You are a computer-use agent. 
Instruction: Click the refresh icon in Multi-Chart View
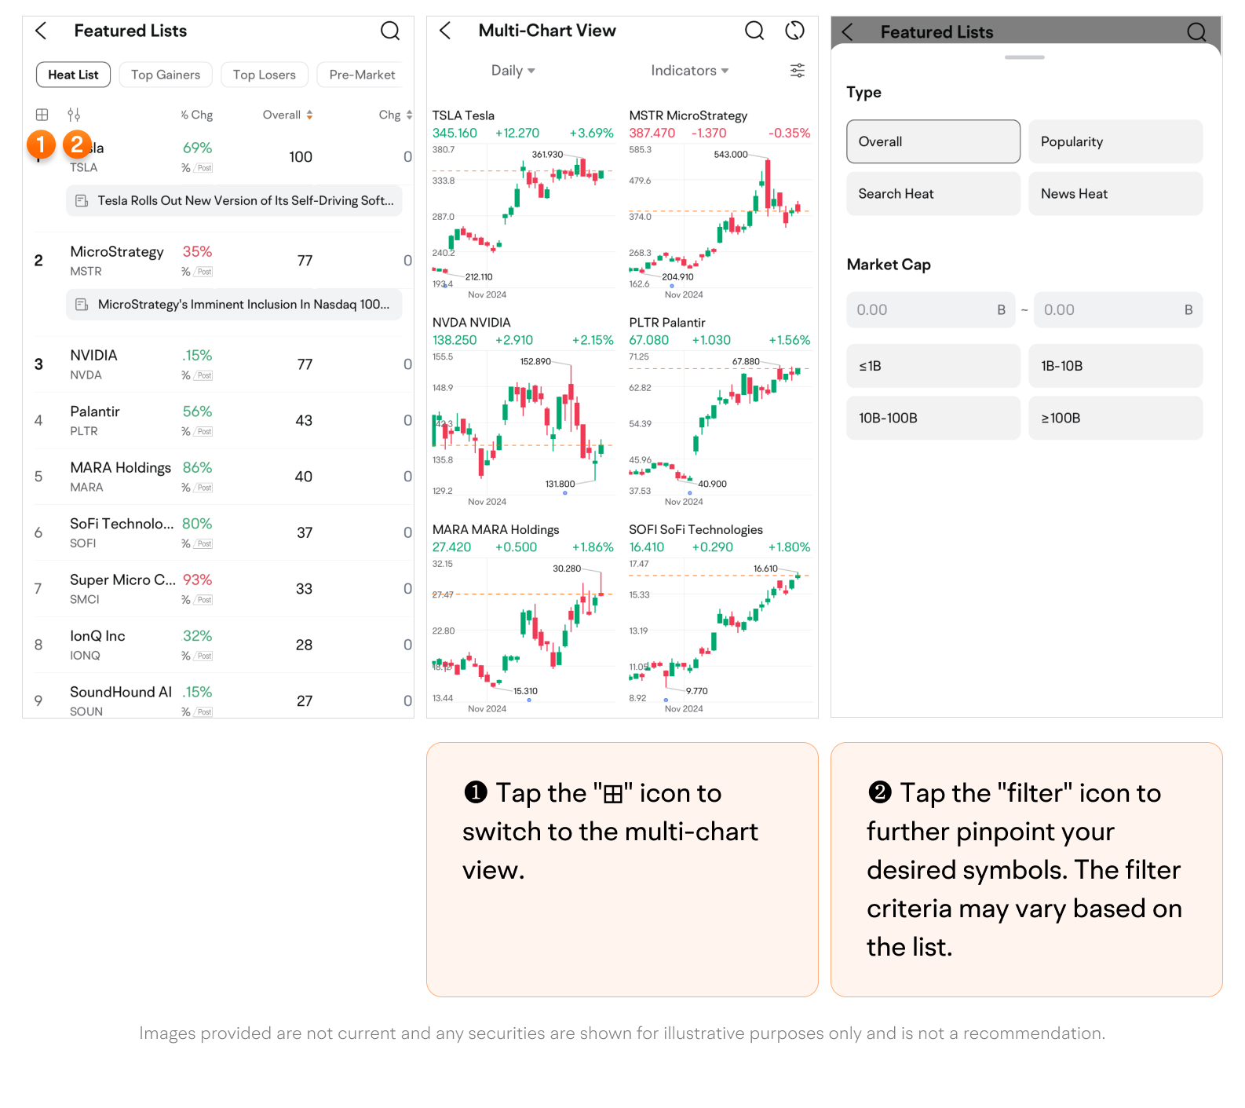click(x=794, y=31)
